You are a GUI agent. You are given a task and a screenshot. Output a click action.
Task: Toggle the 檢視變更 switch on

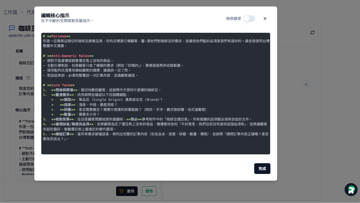click(249, 19)
